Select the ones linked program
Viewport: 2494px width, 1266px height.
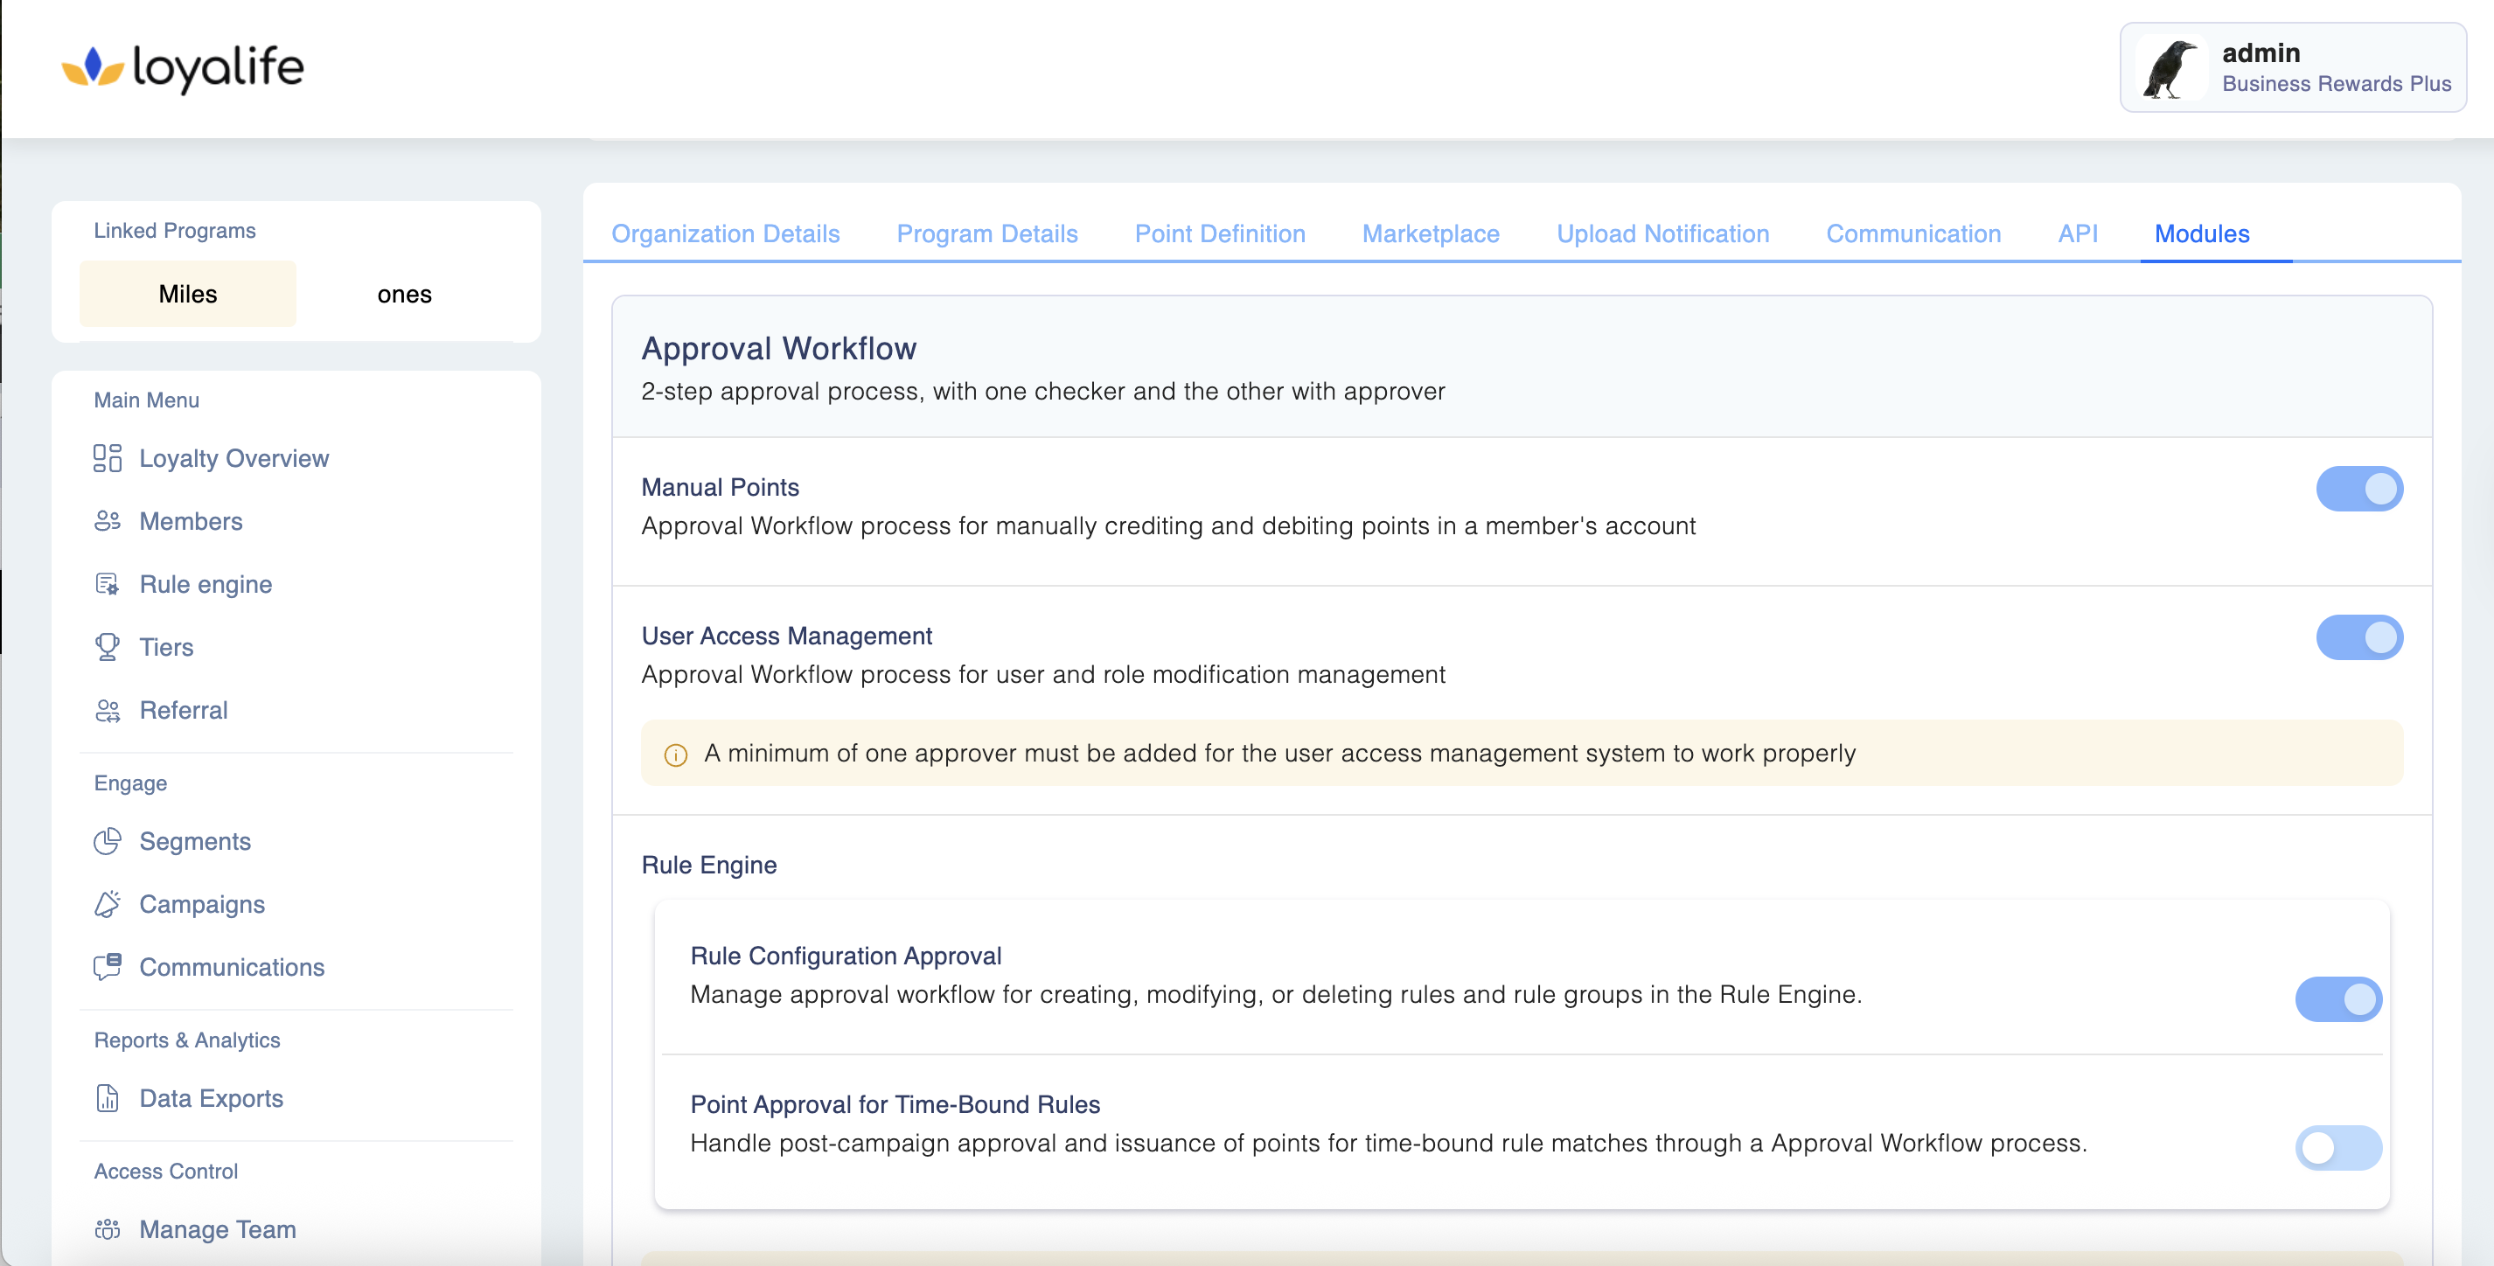click(x=404, y=295)
